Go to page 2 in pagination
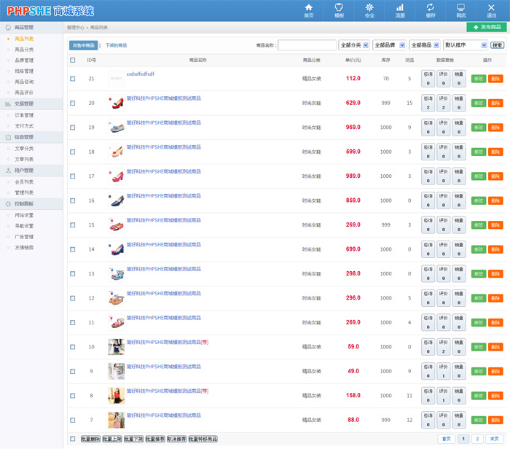 (x=478, y=439)
